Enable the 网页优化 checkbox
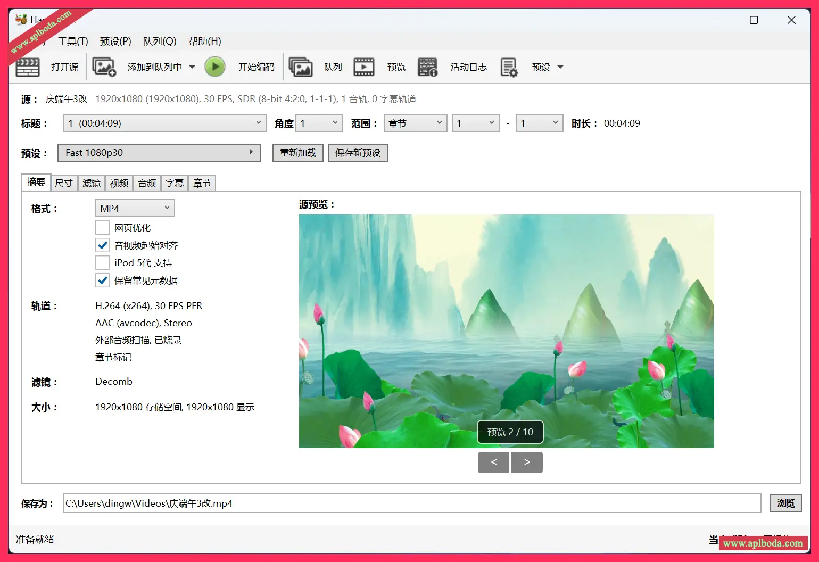This screenshot has width=819, height=562. (102, 228)
